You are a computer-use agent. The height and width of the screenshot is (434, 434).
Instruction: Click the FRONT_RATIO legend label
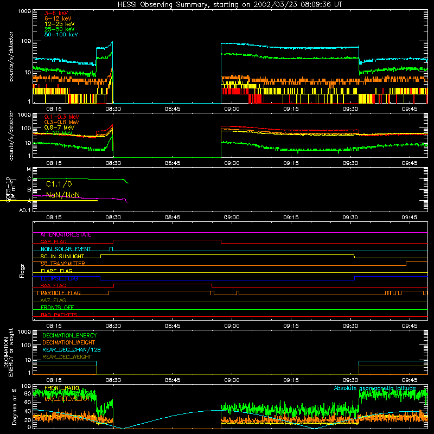pyautogui.click(x=62, y=388)
